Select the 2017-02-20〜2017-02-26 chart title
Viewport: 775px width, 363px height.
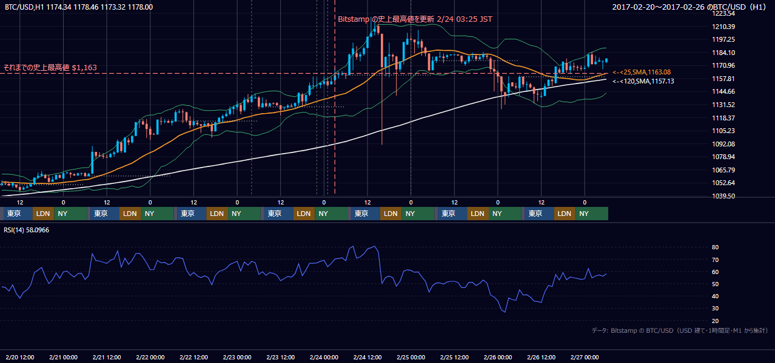point(690,7)
